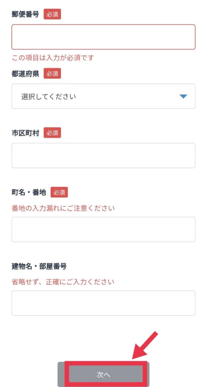This screenshot has height=387, width=207.
Task: Click the 都道府県 field label
Action: [x=25, y=74]
